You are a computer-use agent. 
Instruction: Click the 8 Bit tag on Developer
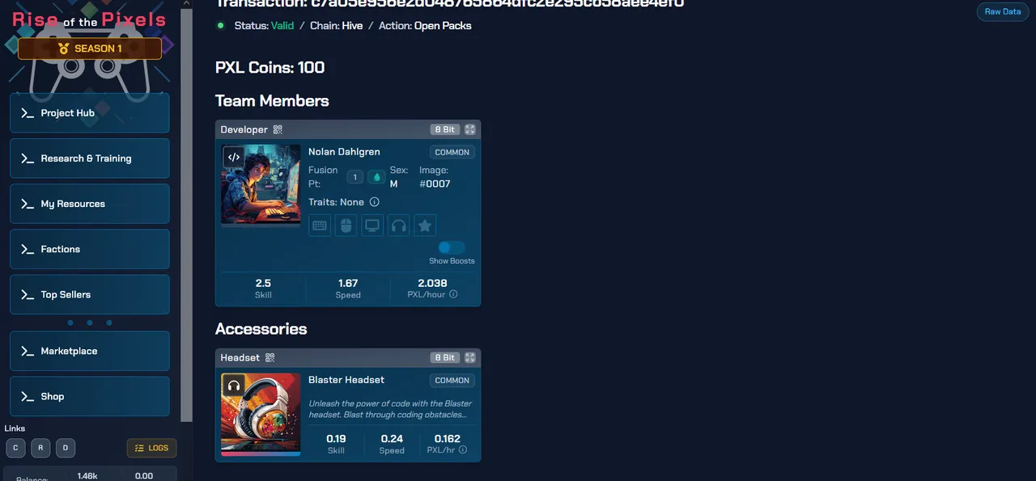444,129
